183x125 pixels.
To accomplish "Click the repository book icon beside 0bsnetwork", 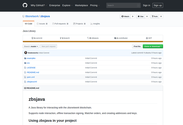I will pos(23,16).
